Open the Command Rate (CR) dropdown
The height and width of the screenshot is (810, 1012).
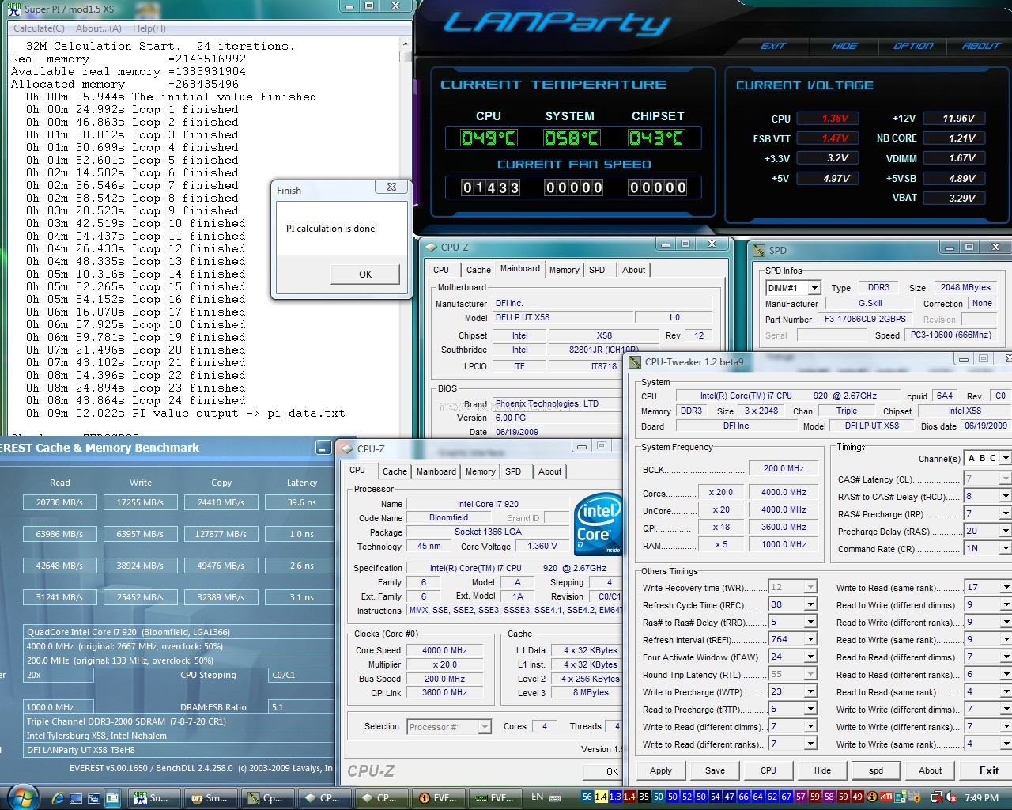click(1006, 548)
